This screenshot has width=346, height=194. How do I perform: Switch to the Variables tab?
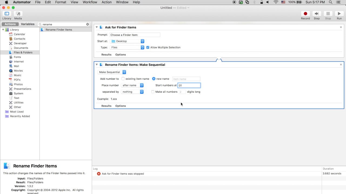tap(28, 24)
